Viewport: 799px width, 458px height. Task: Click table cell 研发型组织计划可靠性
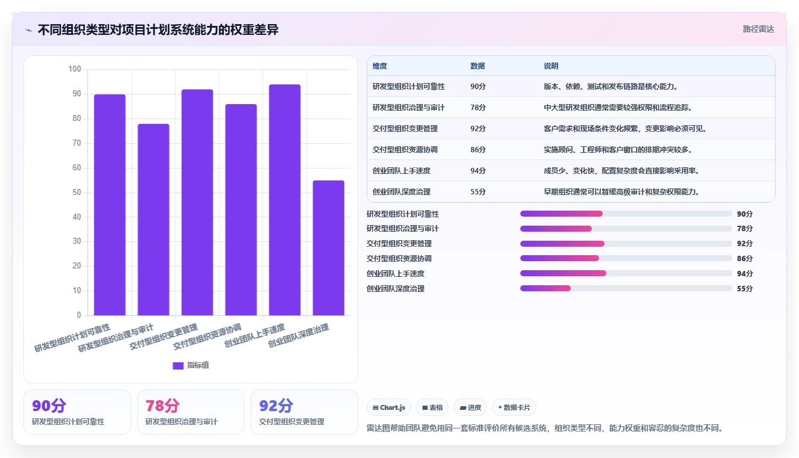point(409,87)
